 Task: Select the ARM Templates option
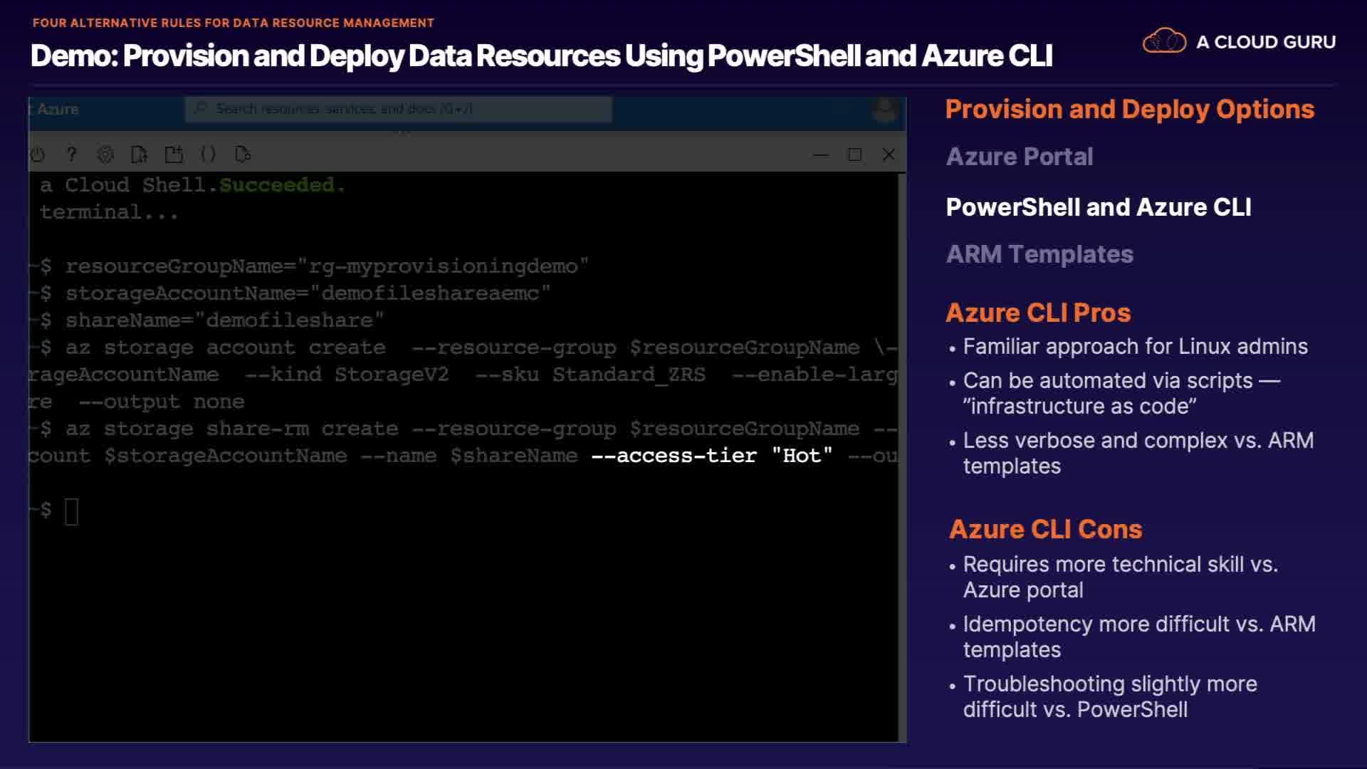click(1039, 254)
